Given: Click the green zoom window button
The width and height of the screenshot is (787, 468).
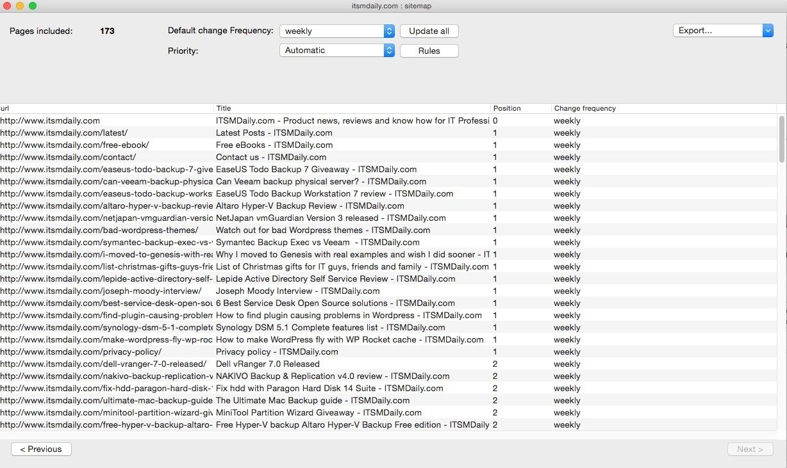Looking at the screenshot, I should click(33, 6).
